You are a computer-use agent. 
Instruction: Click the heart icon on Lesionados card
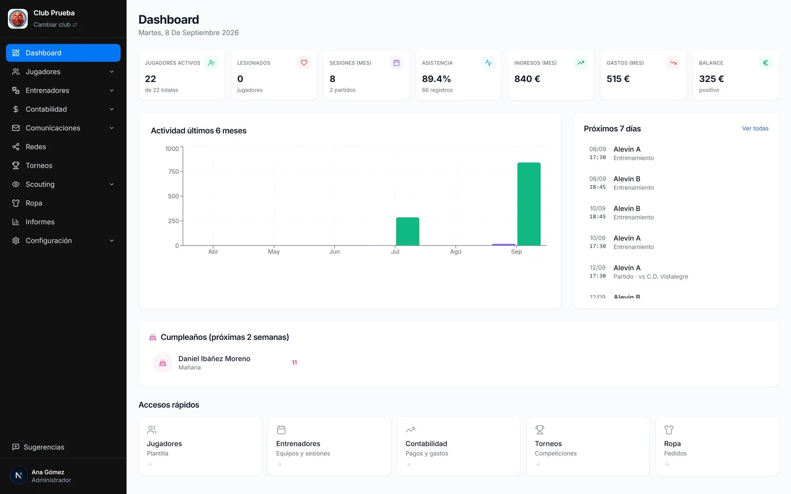coord(304,63)
